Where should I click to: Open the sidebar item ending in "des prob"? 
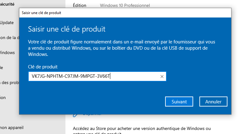(9, 82)
